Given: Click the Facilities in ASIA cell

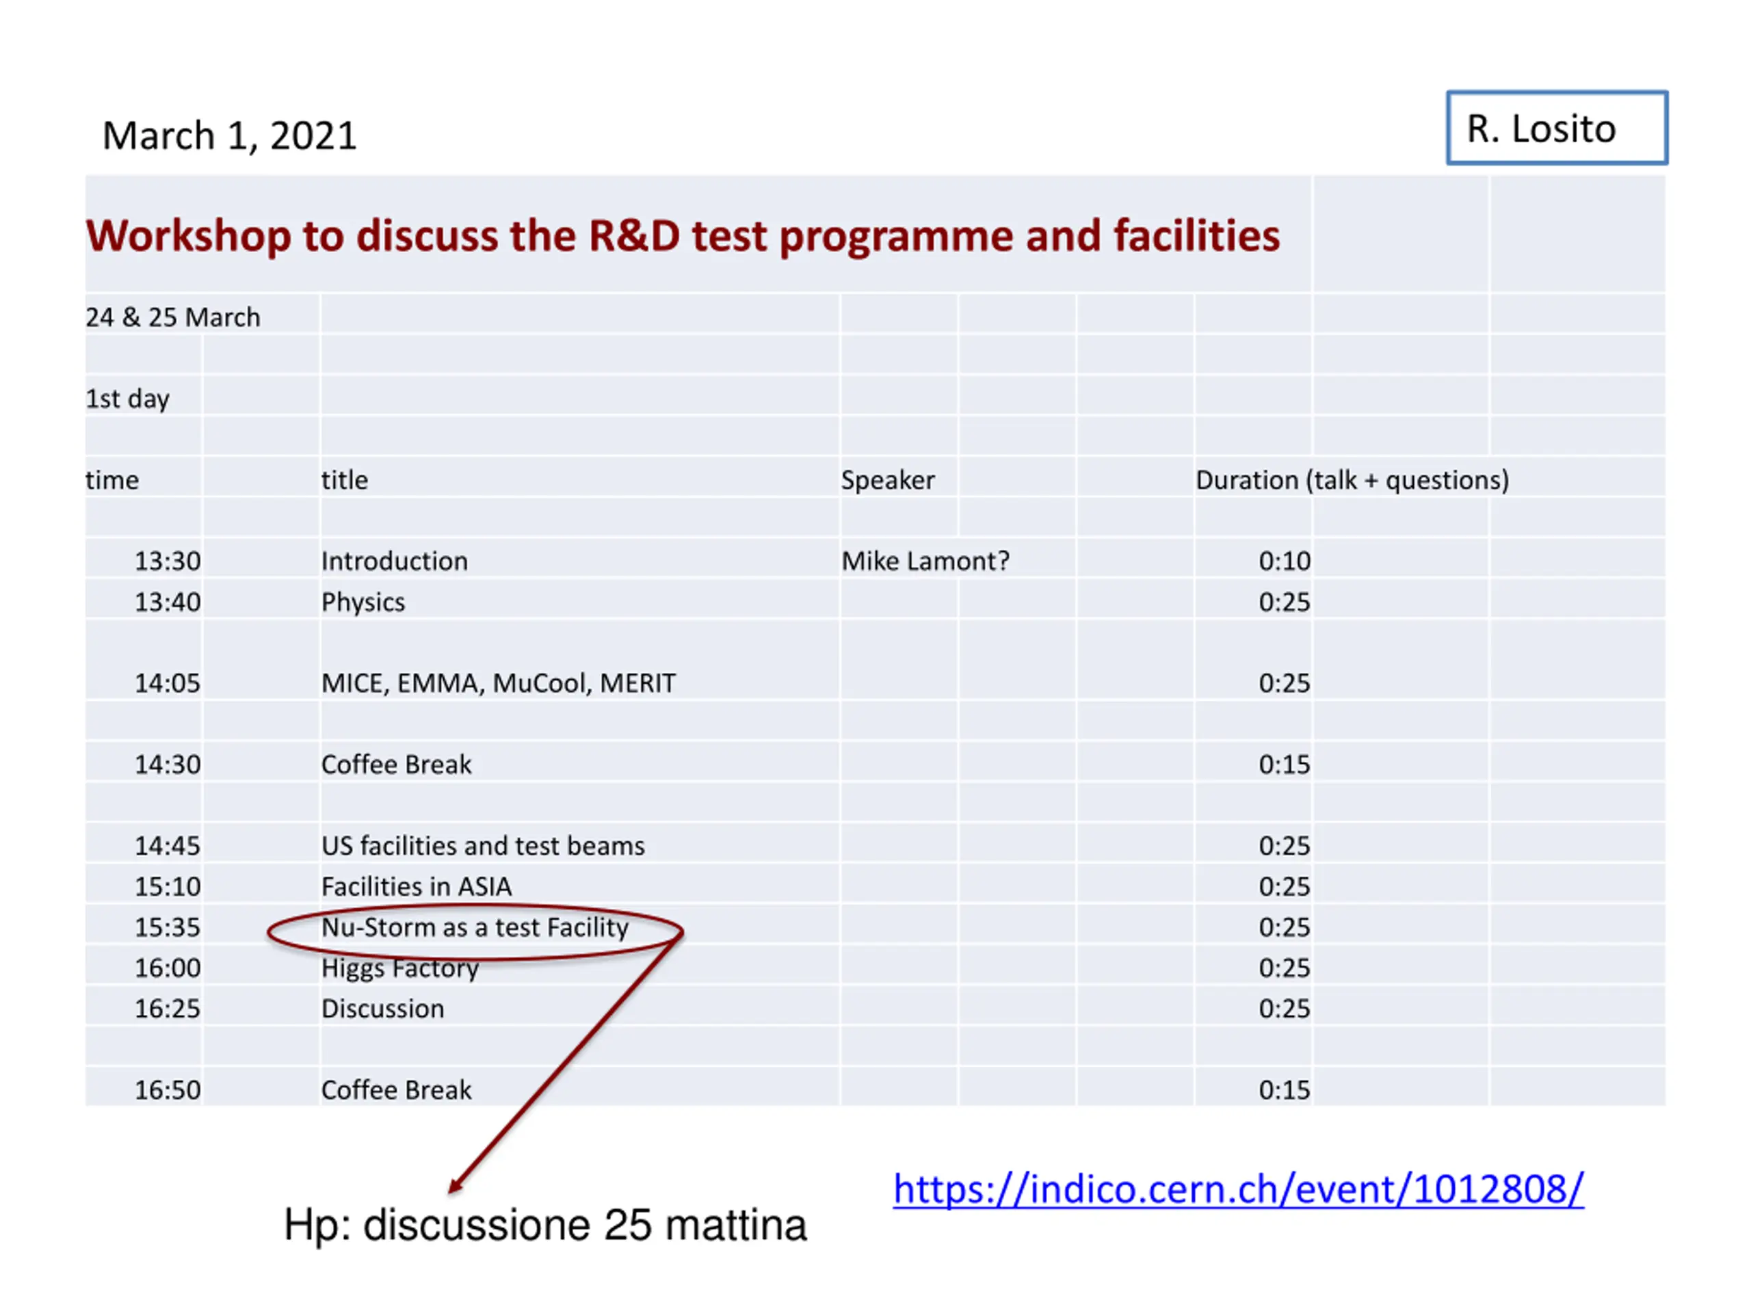Looking at the screenshot, I should pyautogui.click(x=417, y=886).
